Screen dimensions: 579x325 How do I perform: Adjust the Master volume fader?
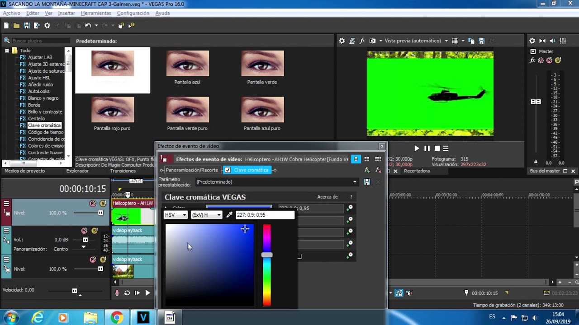click(x=536, y=102)
